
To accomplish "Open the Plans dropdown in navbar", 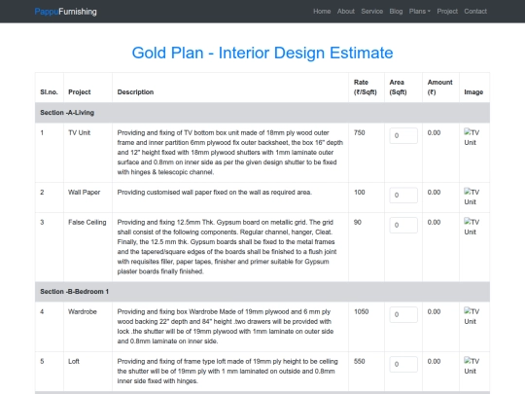I will (x=420, y=12).
